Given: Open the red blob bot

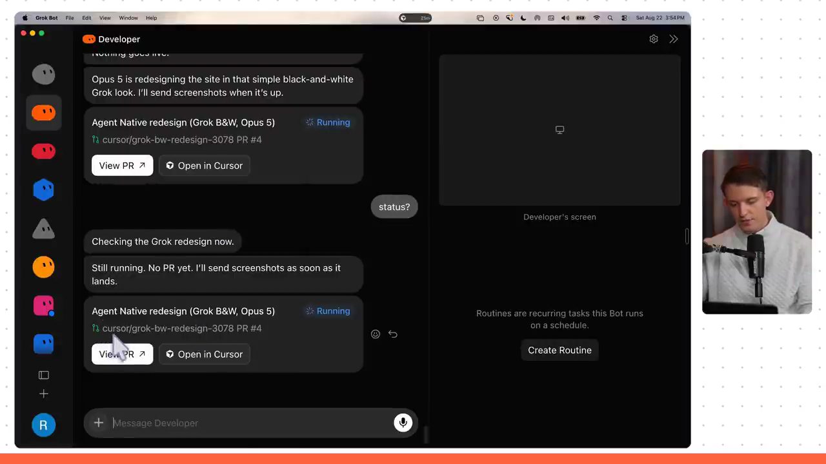Looking at the screenshot, I should coord(44,151).
